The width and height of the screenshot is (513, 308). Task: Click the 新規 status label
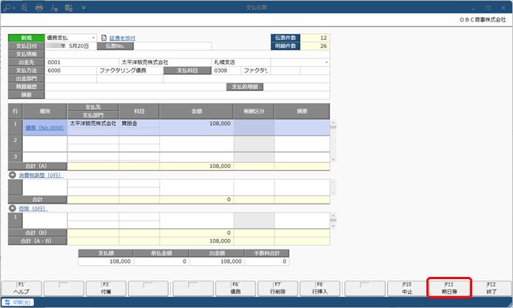(x=27, y=38)
